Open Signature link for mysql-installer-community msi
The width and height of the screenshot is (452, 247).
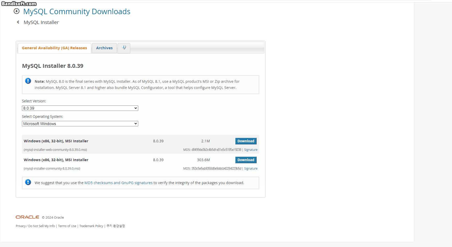(251, 169)
